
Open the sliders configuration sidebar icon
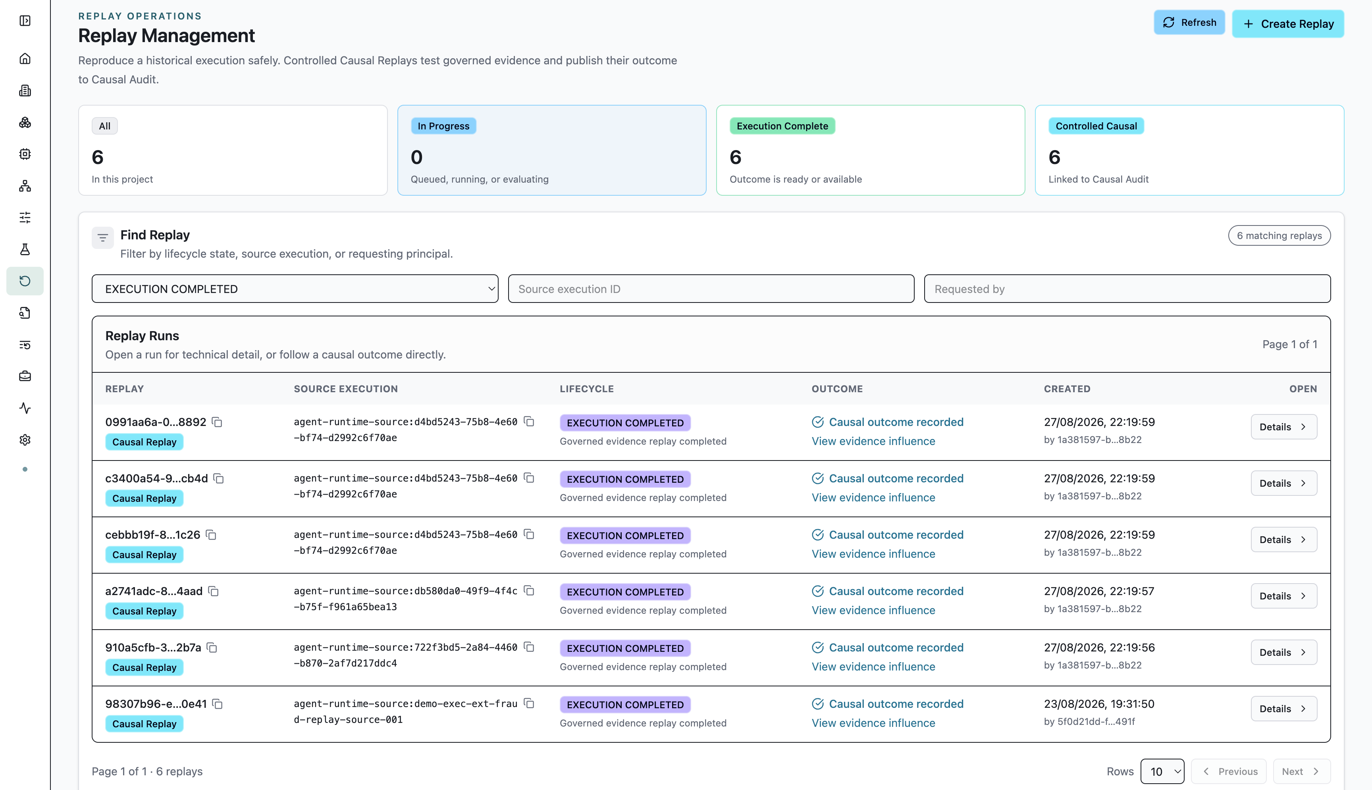(x=25, y=218)
